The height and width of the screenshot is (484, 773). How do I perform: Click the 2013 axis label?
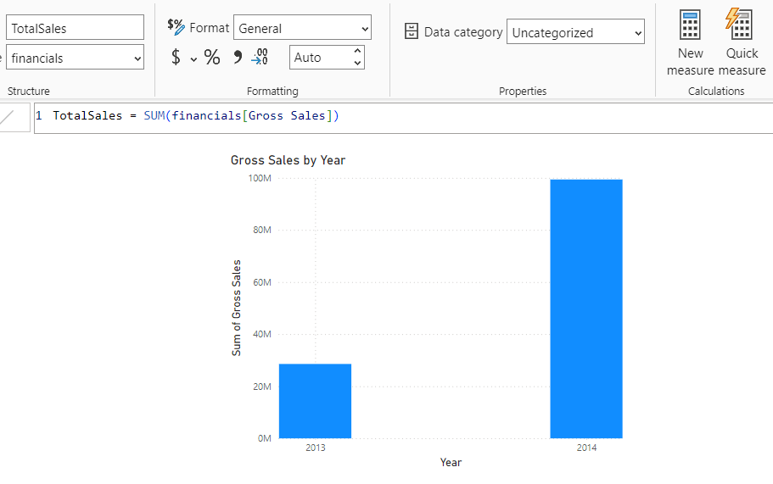point(315,448)
